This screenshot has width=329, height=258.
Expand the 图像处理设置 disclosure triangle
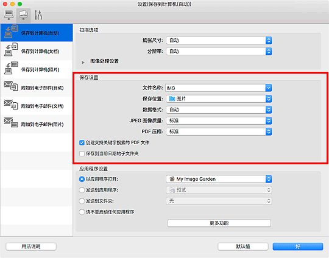pos(83,62)
